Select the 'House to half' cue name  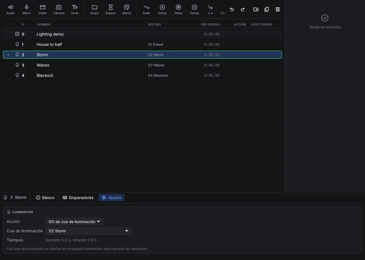(x=49, y=44)
